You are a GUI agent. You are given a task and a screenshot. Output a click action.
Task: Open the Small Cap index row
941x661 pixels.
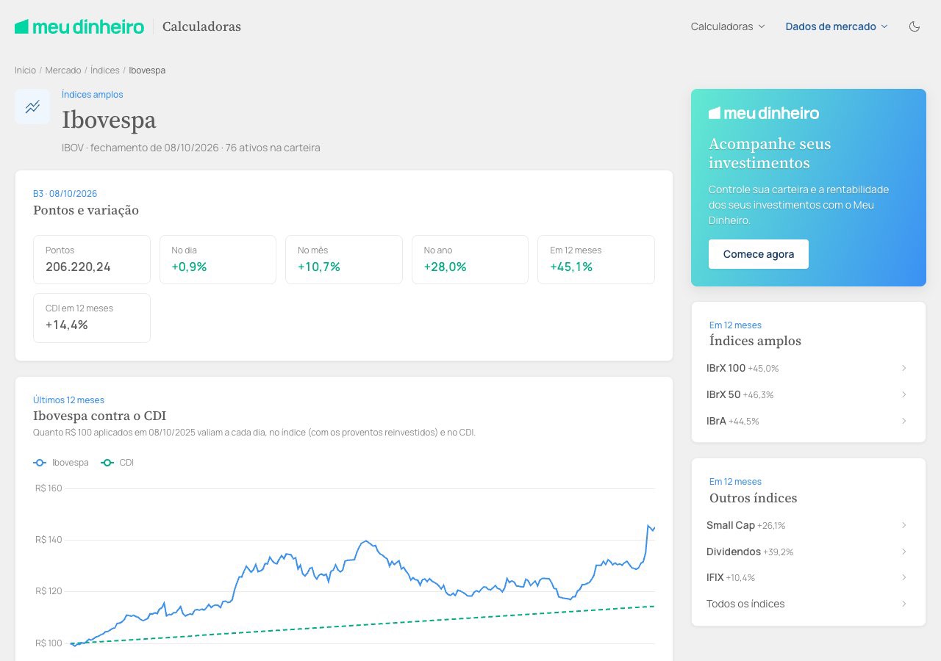(809, 525)
